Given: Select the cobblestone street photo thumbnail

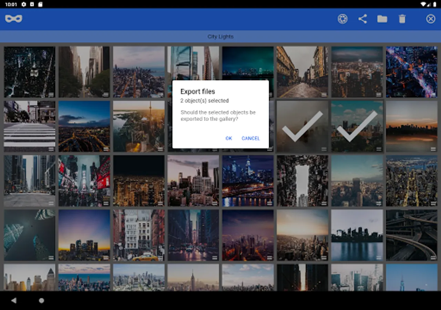Looking at the screenshot, I should [x=302, y=72].
